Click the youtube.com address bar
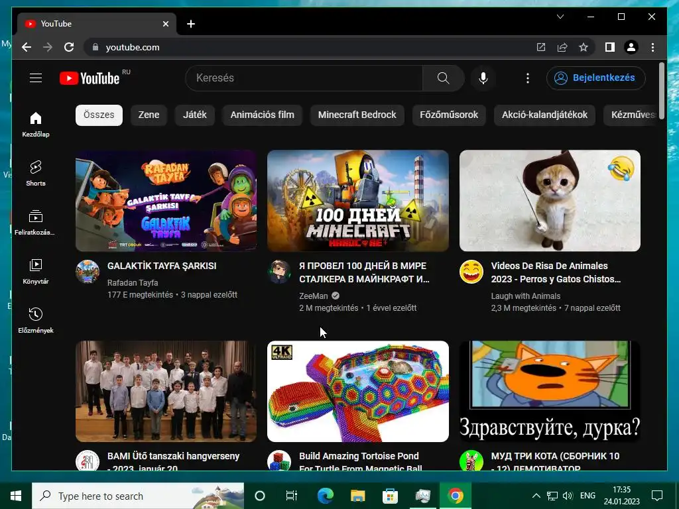679x509 pixels. tap(133, 47)
